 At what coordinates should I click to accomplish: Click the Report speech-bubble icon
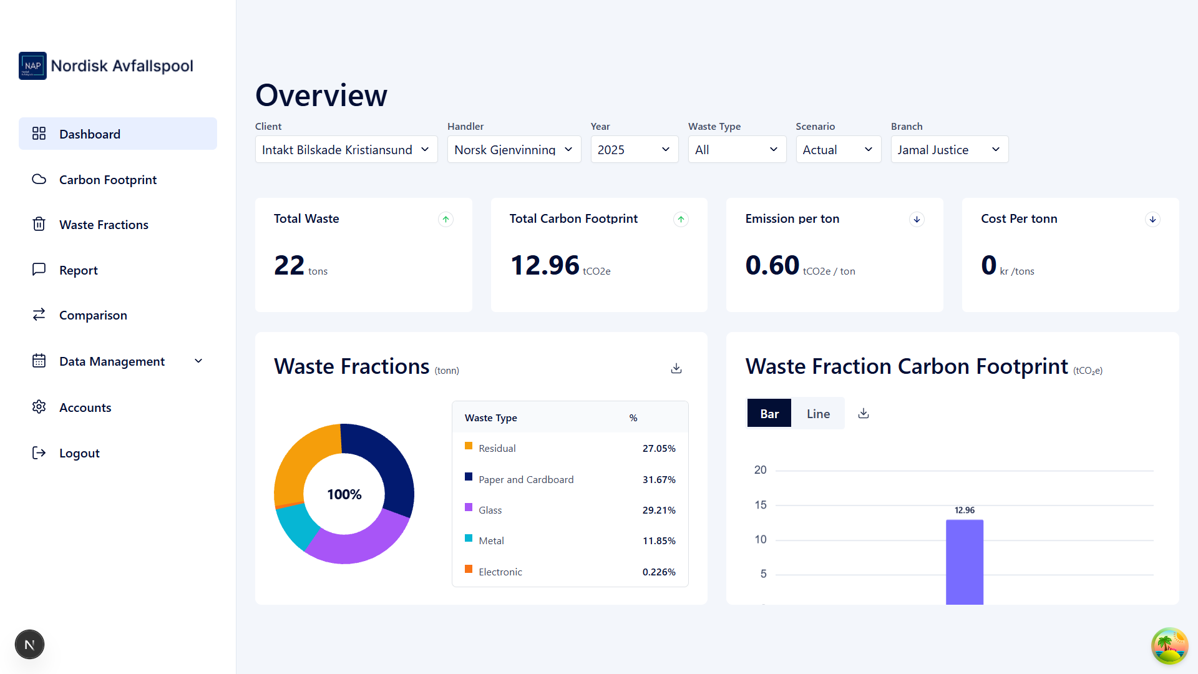pyautogui.click(x=39, y=270)
